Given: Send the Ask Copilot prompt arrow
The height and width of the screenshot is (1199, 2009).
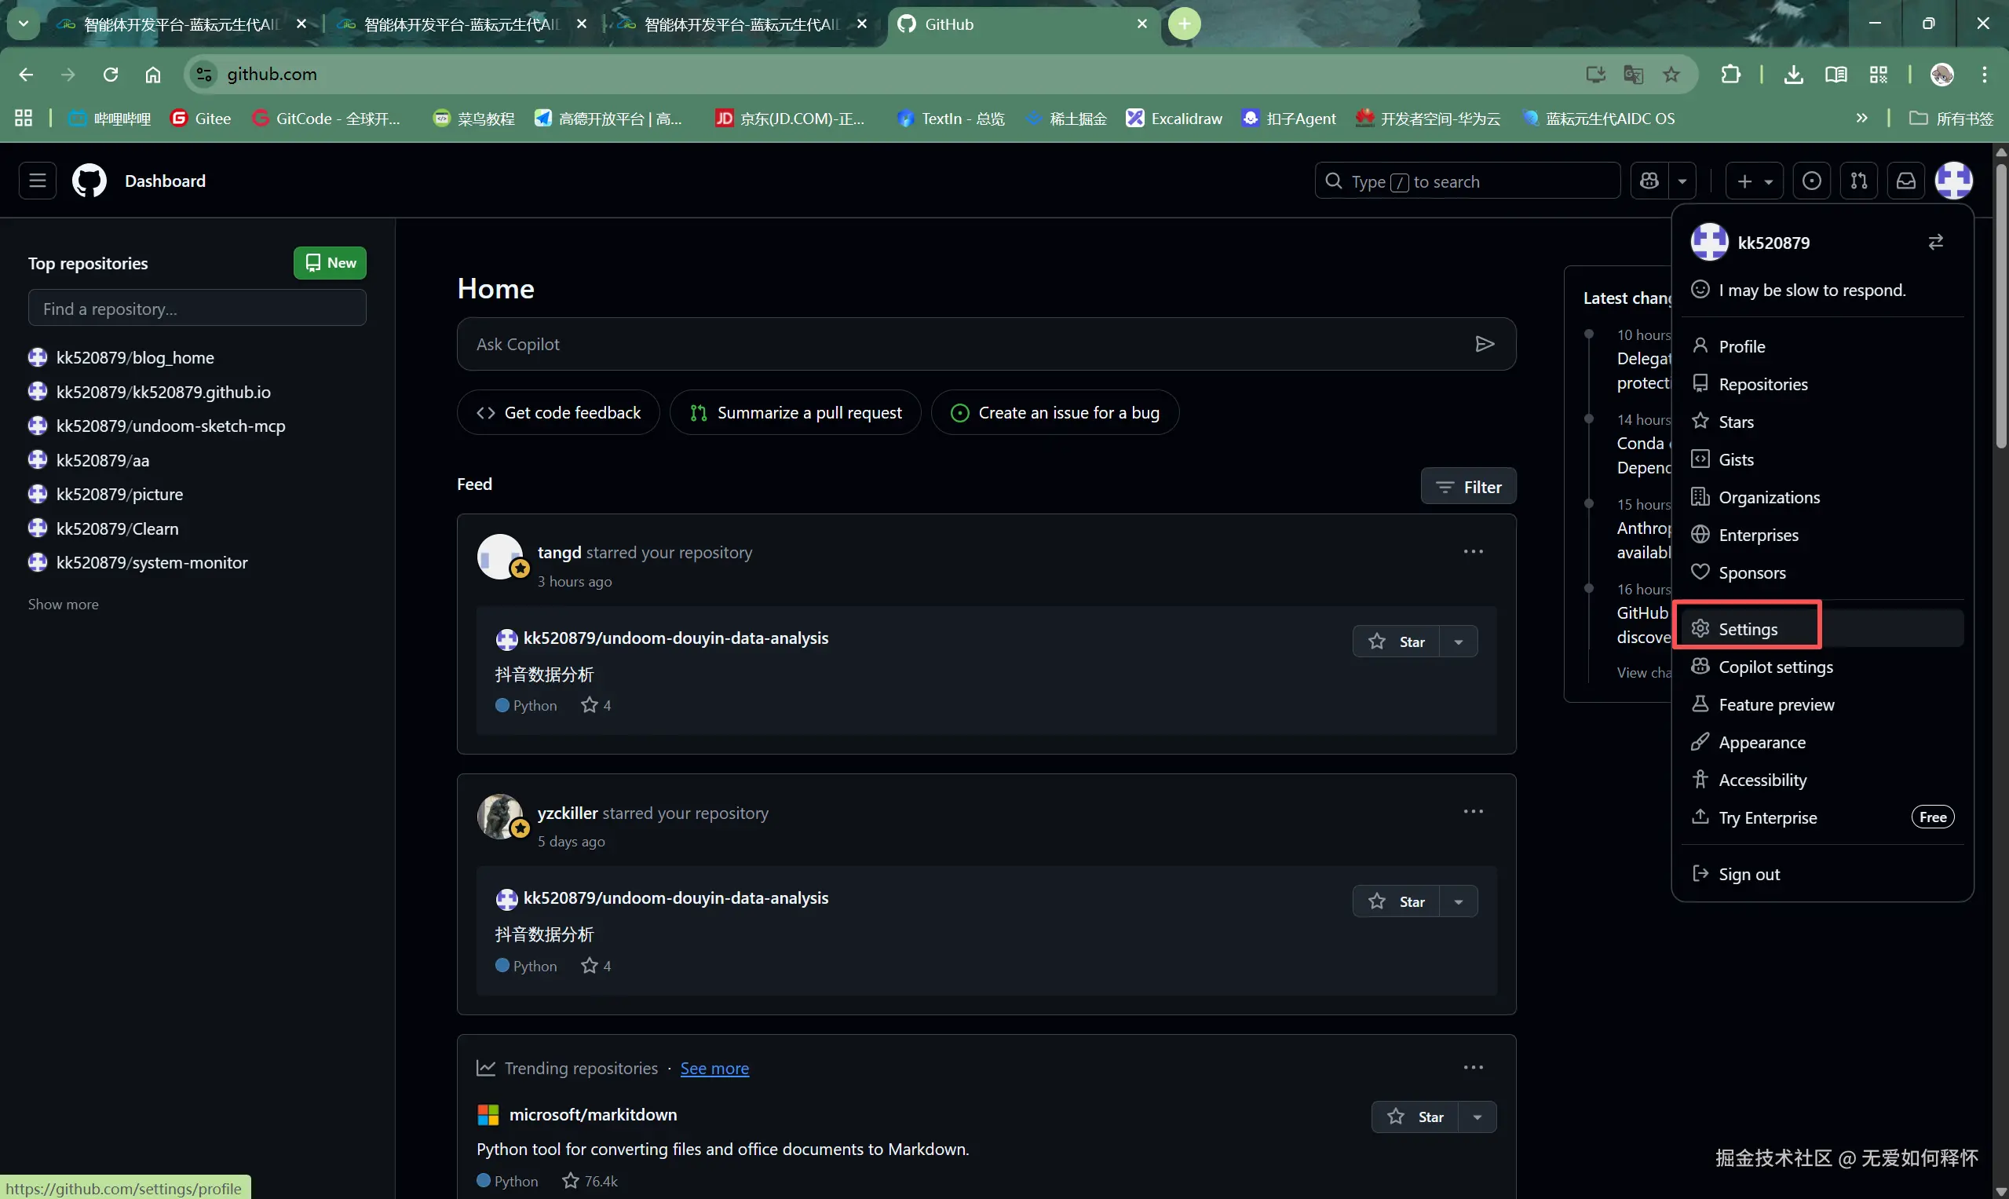Looking at the screenshot, I should [x=1484, y=344].
